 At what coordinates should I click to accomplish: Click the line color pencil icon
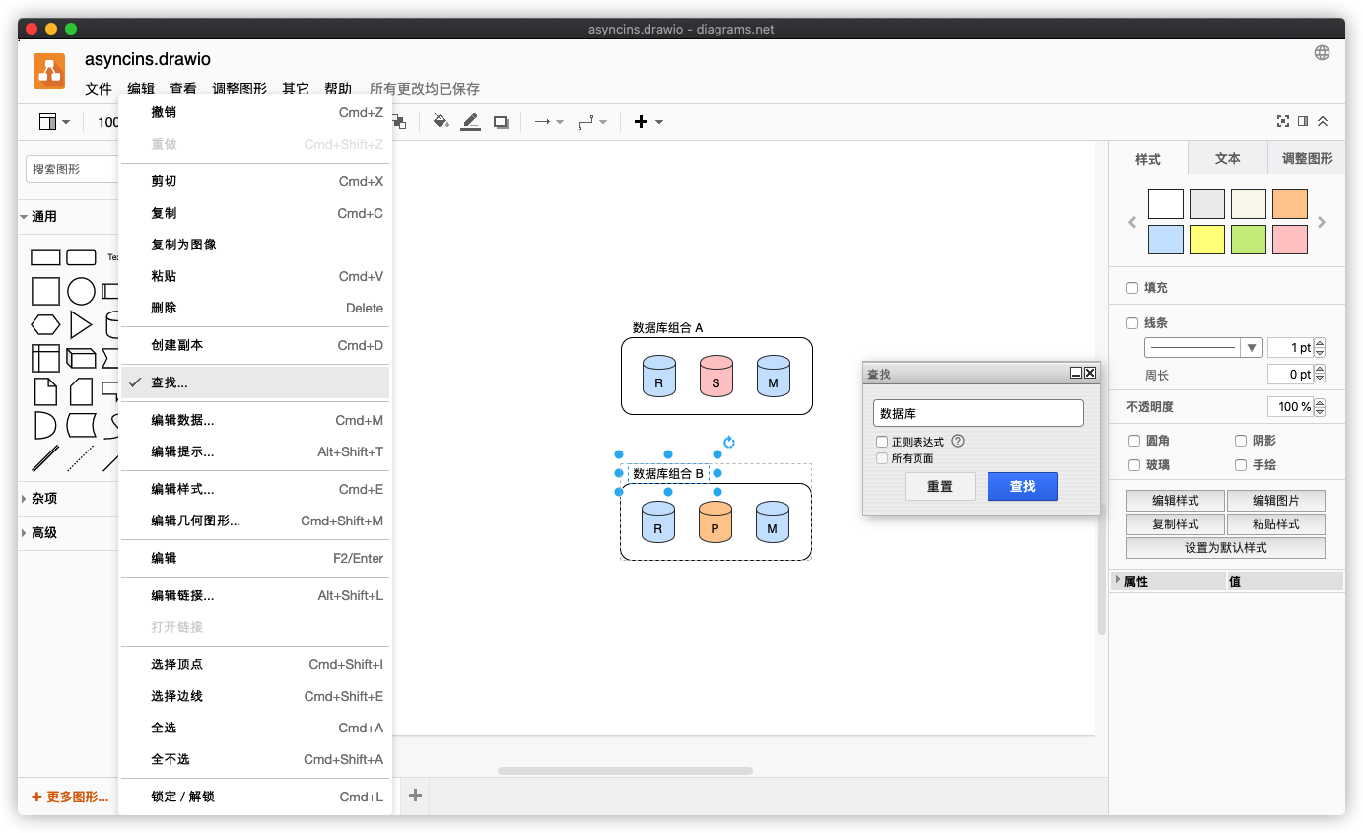(x=470, y=122)
